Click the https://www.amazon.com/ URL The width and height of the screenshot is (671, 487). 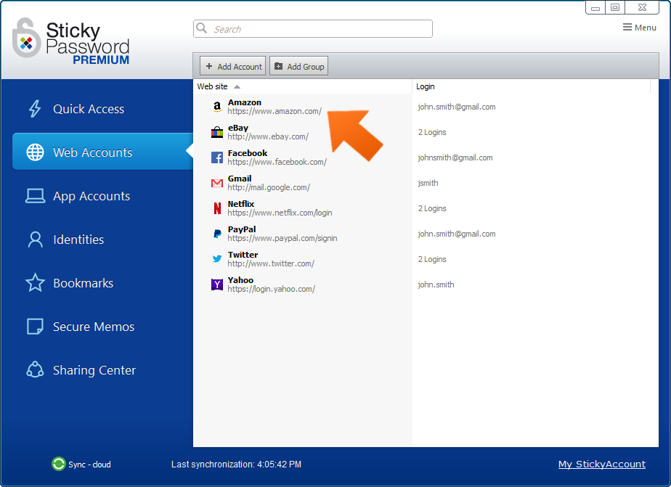[274, 111]
